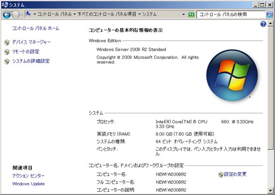The width and height of the screenshot is (275, 195).
Task: Click the magnifier icon in the search box
Action: [269, 14]
